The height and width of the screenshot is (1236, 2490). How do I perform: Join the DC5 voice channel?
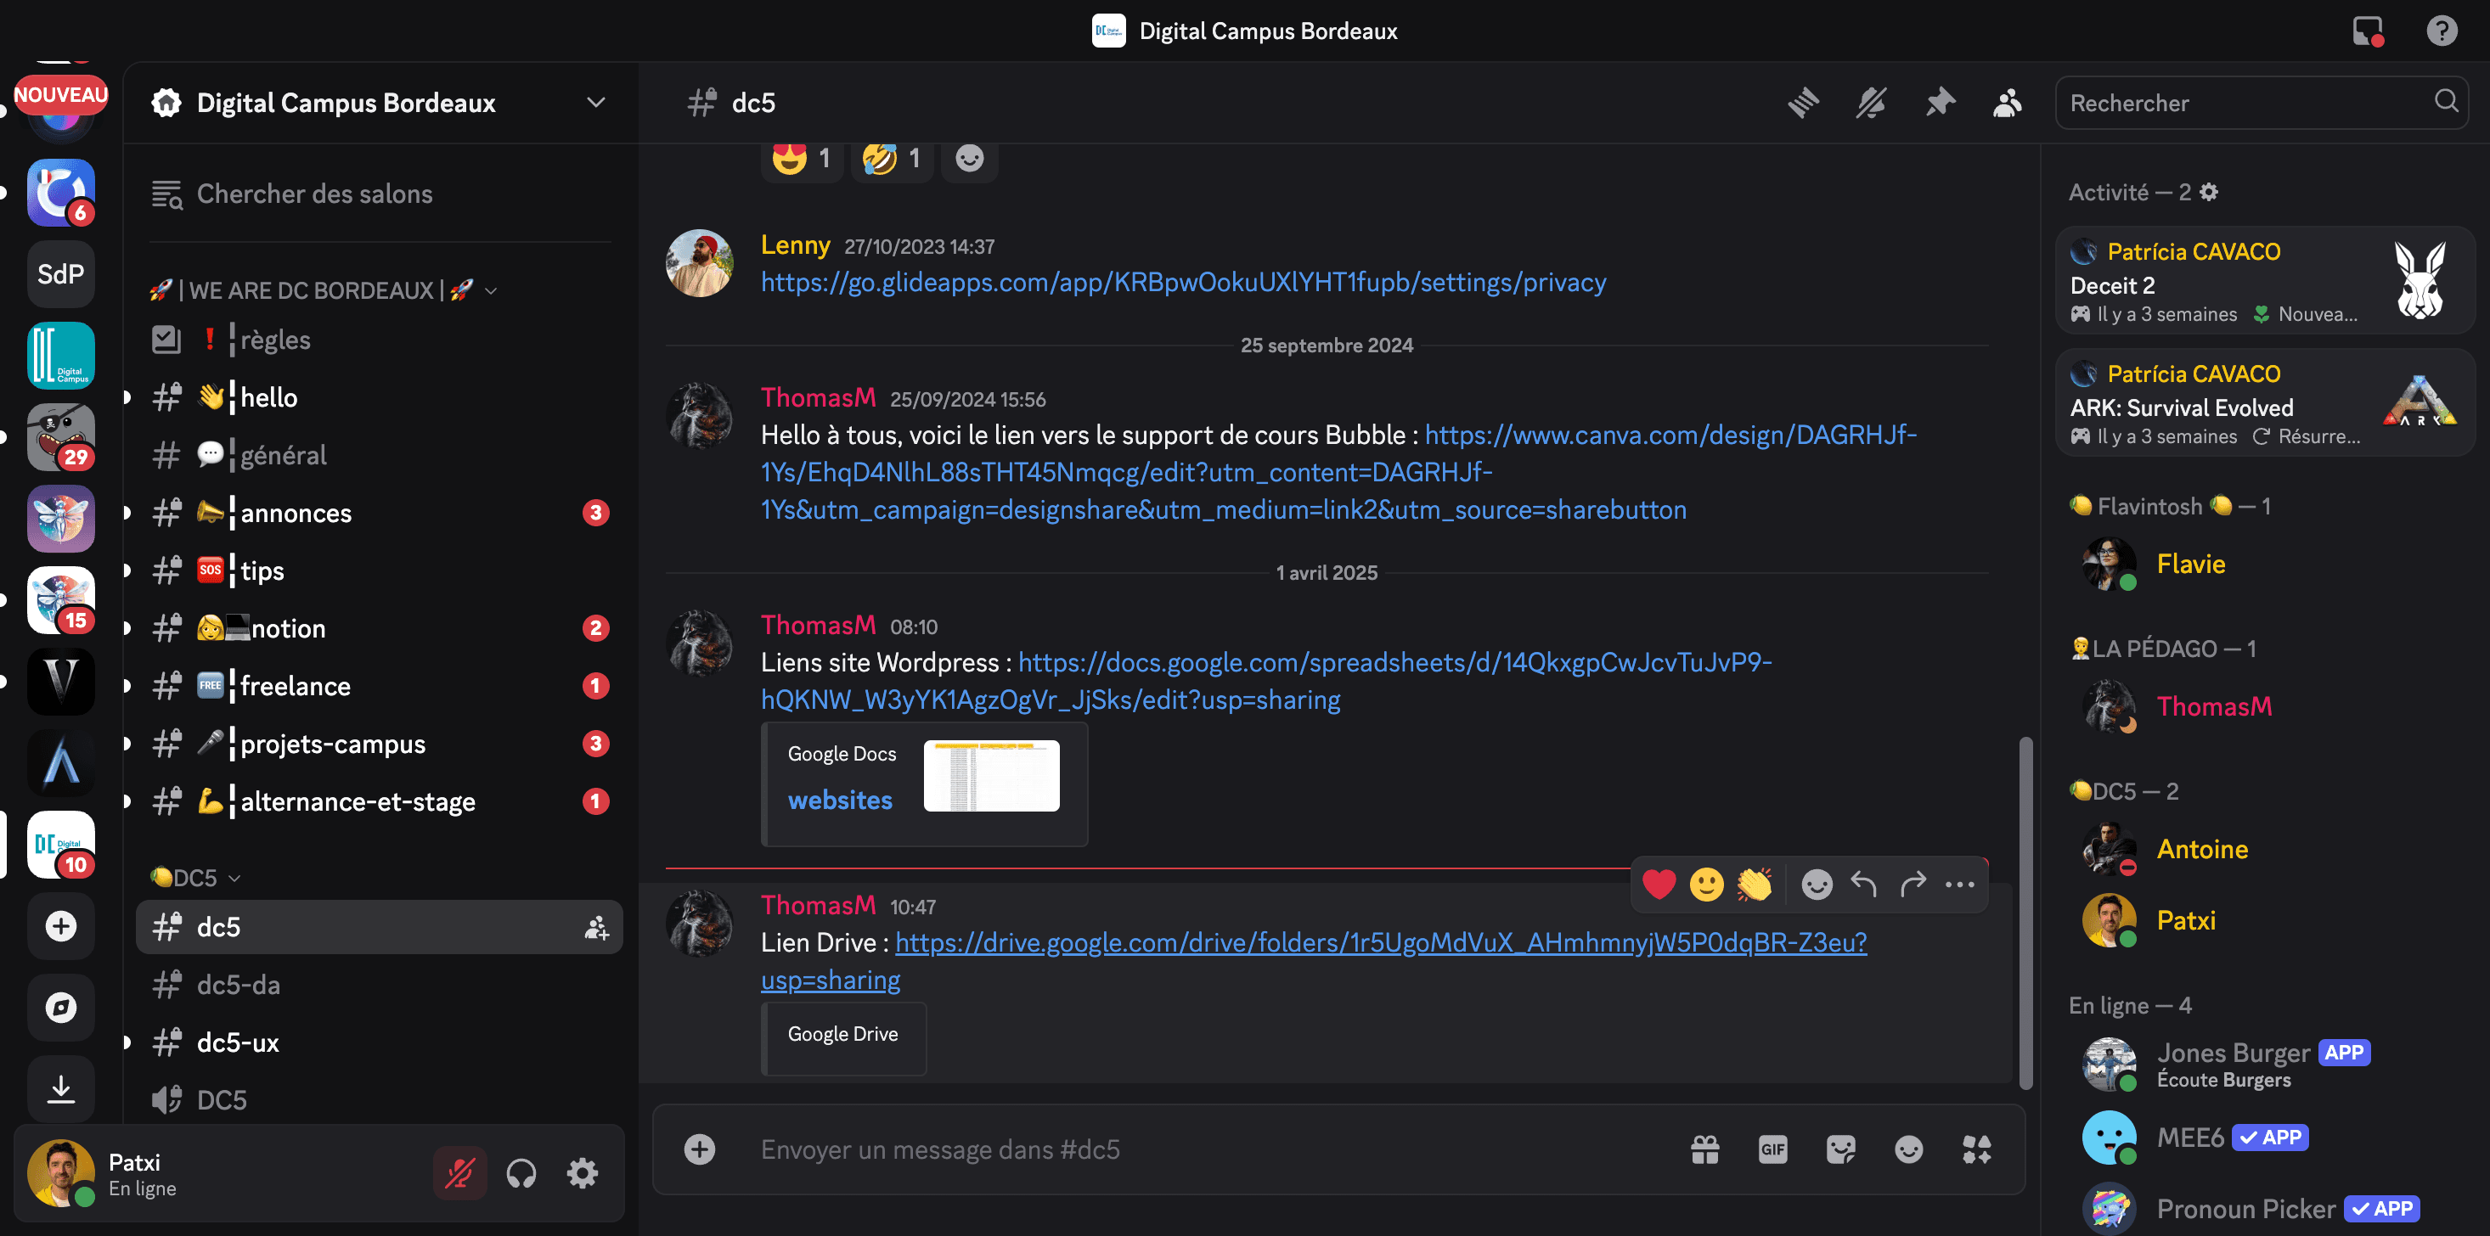pyautogui.click(x=379, y=1099)
